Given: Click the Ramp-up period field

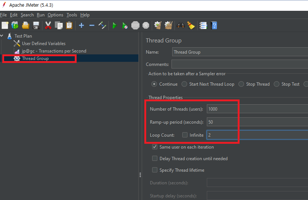Looking at the screenshot, I should tap(257, 122).
